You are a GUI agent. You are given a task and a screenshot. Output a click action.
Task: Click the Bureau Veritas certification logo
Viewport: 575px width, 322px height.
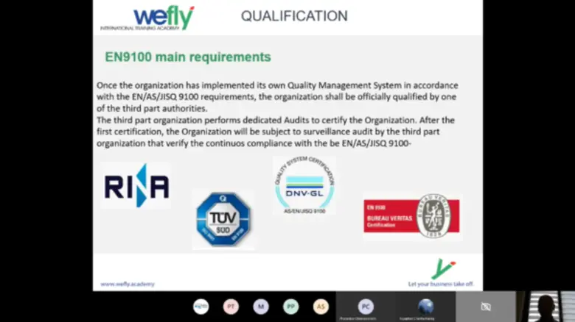pyautogui.click(x=412, y=216)
